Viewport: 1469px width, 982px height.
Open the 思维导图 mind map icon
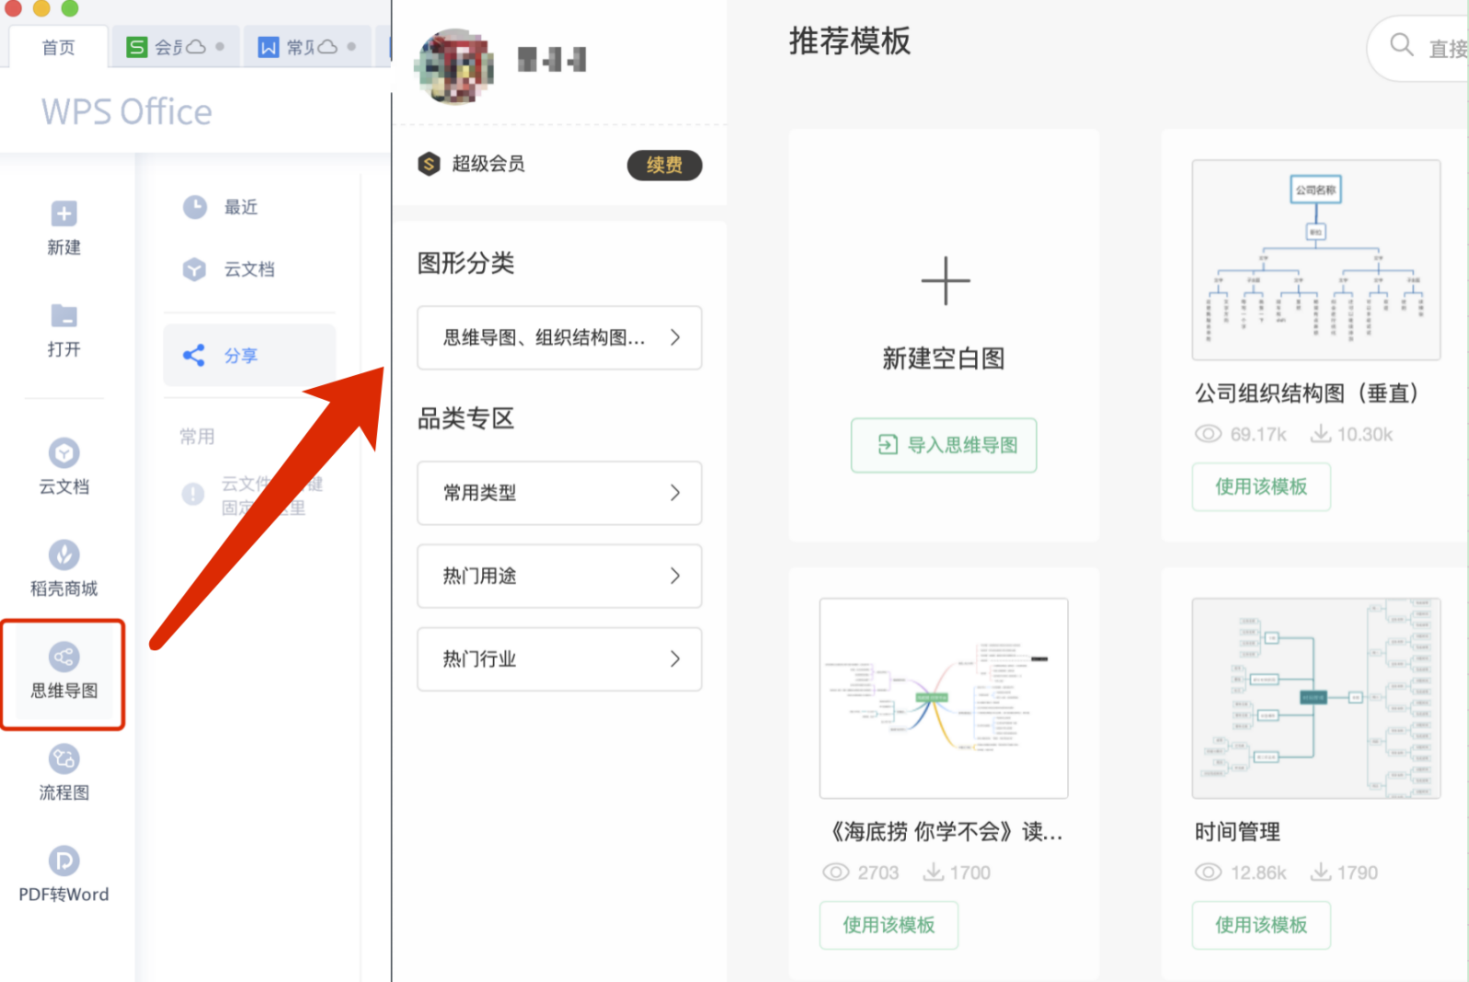click(x=63, y=657)
